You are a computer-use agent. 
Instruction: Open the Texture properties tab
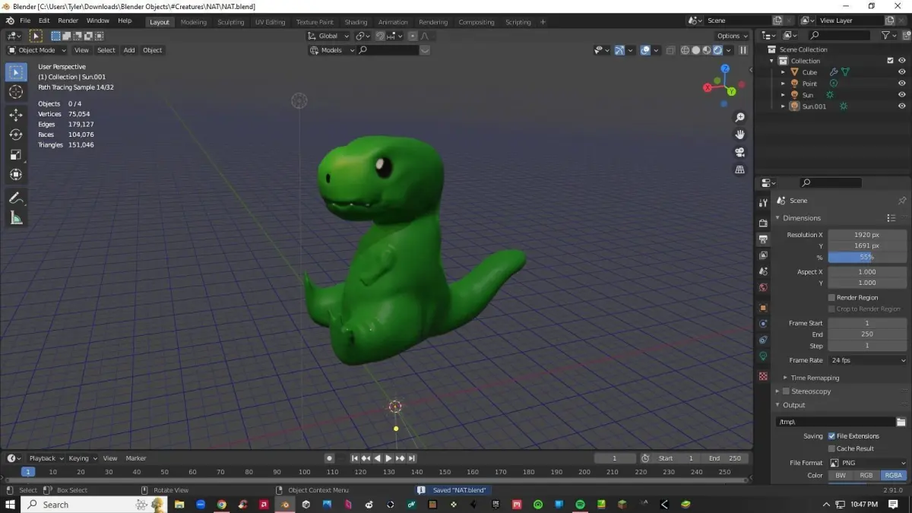coord(763,376)
